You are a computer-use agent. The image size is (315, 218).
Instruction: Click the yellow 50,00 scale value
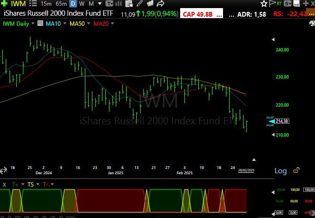pyautogui.click(x=294, y=201)
